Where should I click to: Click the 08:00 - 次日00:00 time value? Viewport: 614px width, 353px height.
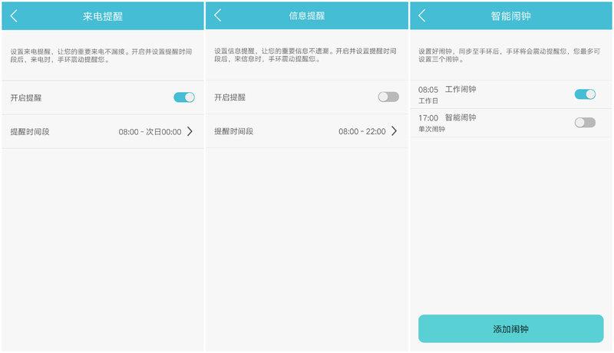pyautogui.click(x=150, y=132)
